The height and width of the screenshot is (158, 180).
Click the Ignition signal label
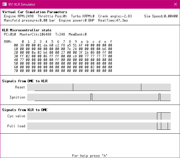pyautogui.click(x=17, y=97)
